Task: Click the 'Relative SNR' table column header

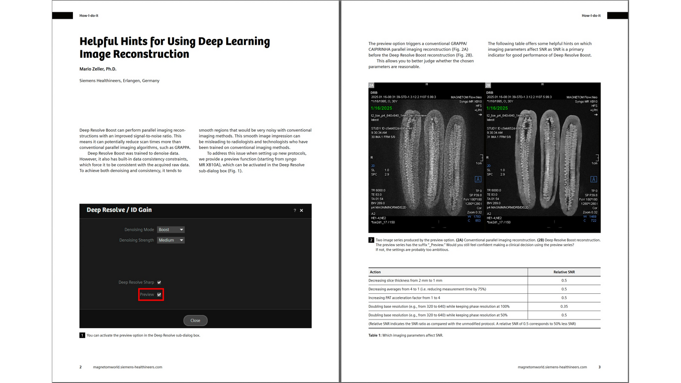Action: [x=564, y=272]
